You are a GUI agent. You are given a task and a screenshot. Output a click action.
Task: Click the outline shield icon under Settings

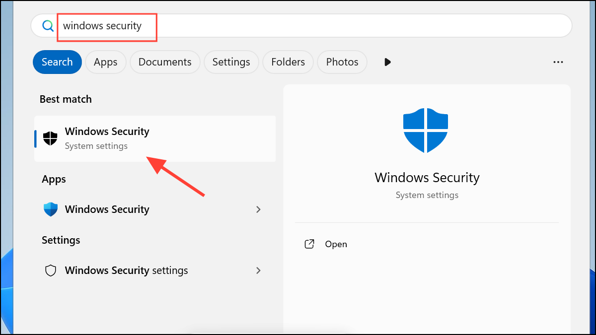click(51, 270)
